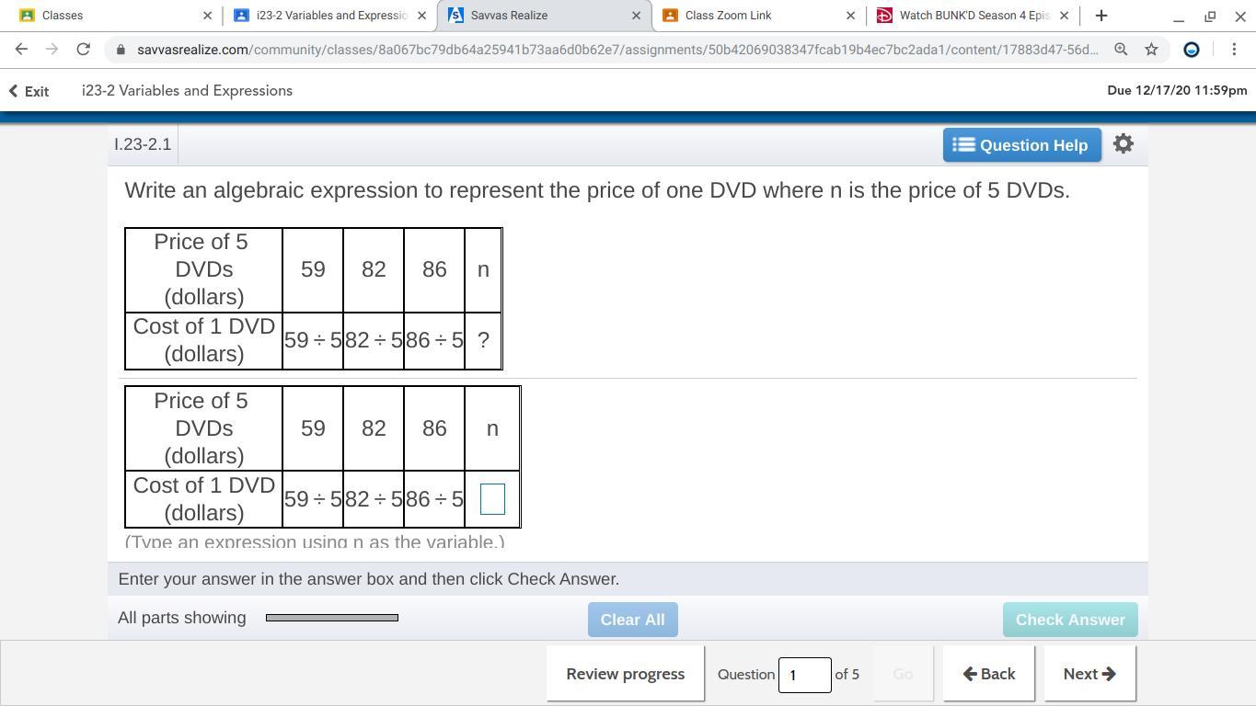This screenshot has width=1256, height=706.
Task: Open the Chrome three-dot menu
Action: 1234,50
